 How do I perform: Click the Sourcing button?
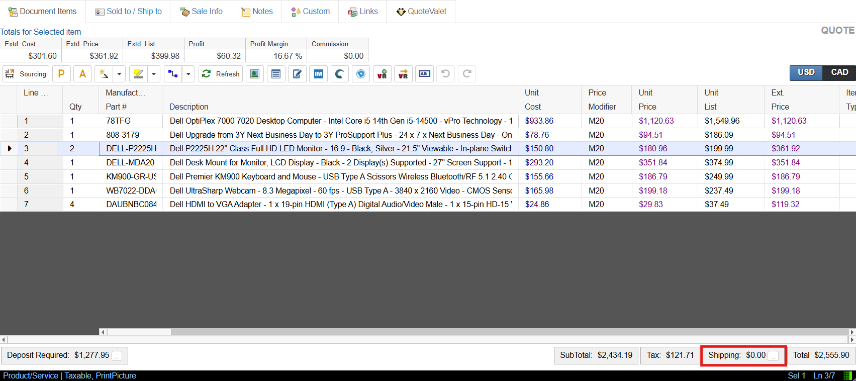point(26,74)
